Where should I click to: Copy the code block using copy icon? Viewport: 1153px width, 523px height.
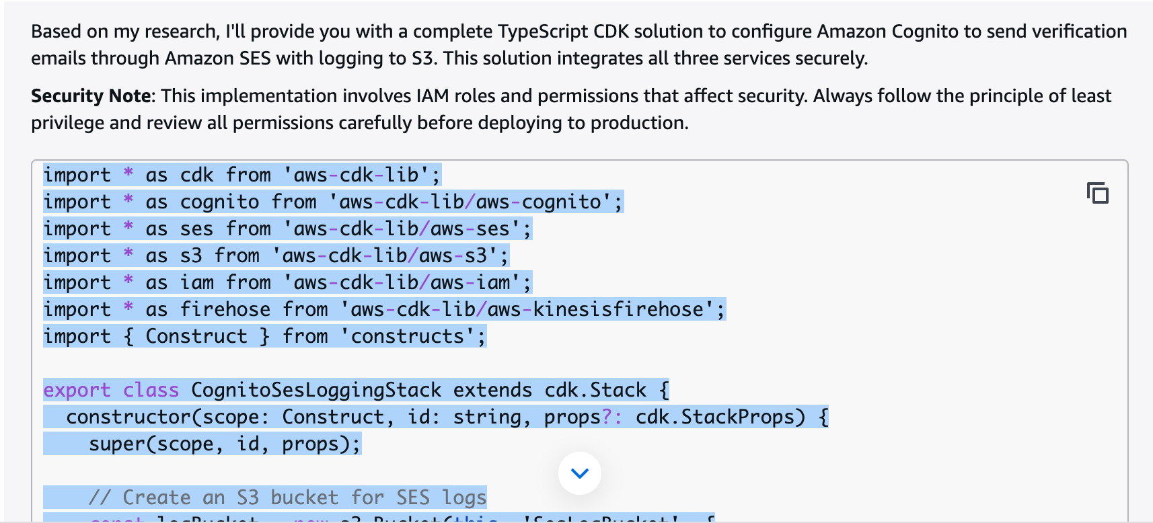[1097, 194]
